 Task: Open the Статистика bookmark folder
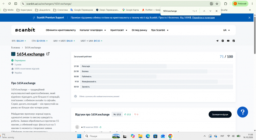(61, 10)
